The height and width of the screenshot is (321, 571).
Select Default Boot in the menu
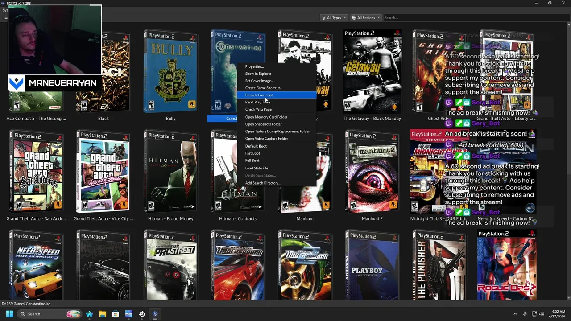pyautogui.click(x=277, y=146)
